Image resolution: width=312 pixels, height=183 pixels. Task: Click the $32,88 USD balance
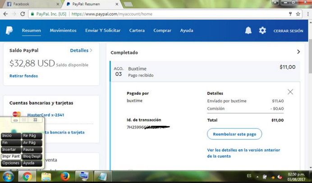click(32, 63)
